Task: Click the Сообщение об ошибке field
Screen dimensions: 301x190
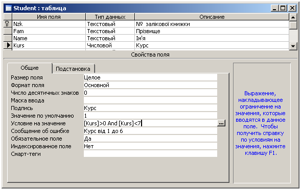Action: click(x=150, y=131)
